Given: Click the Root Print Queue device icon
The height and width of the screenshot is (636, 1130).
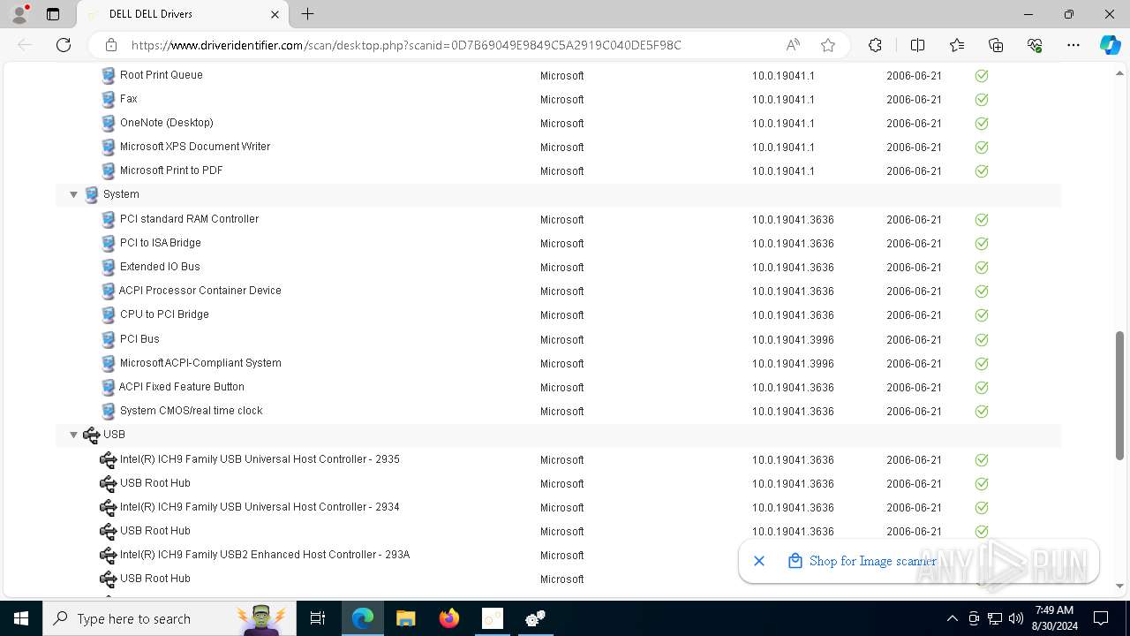Looking at the screenshot, I should coord(109,75).
